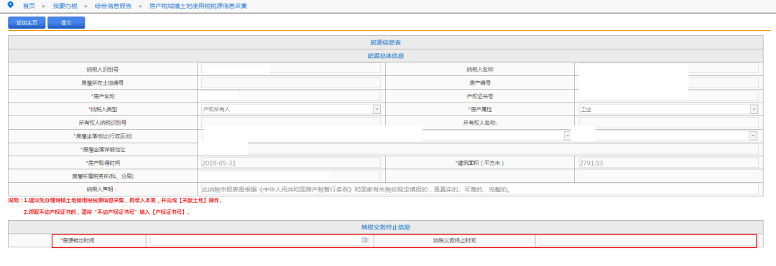Click the 房屋坐落地址(行政区划) label

pyautogui.click(x=103, y=136)
